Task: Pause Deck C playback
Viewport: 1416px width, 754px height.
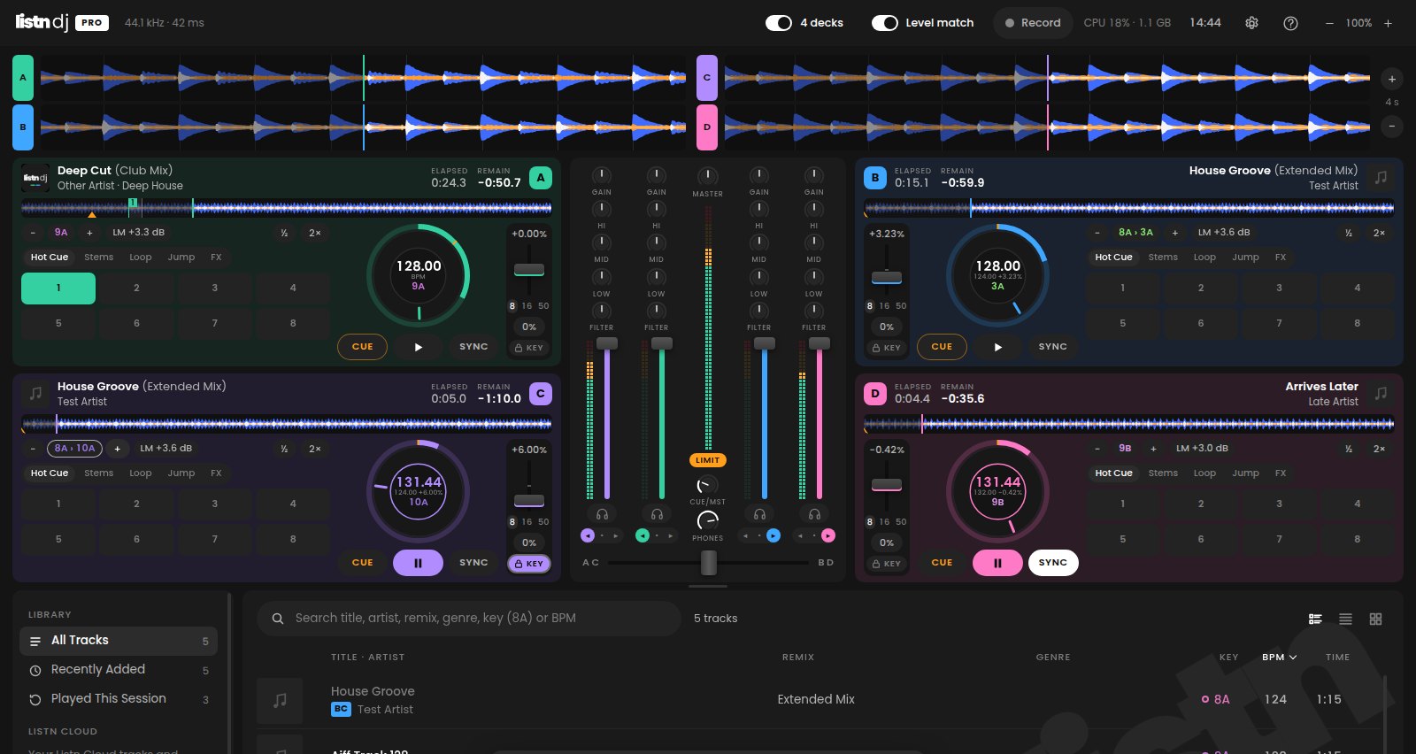Action: (x=418, y=563)
